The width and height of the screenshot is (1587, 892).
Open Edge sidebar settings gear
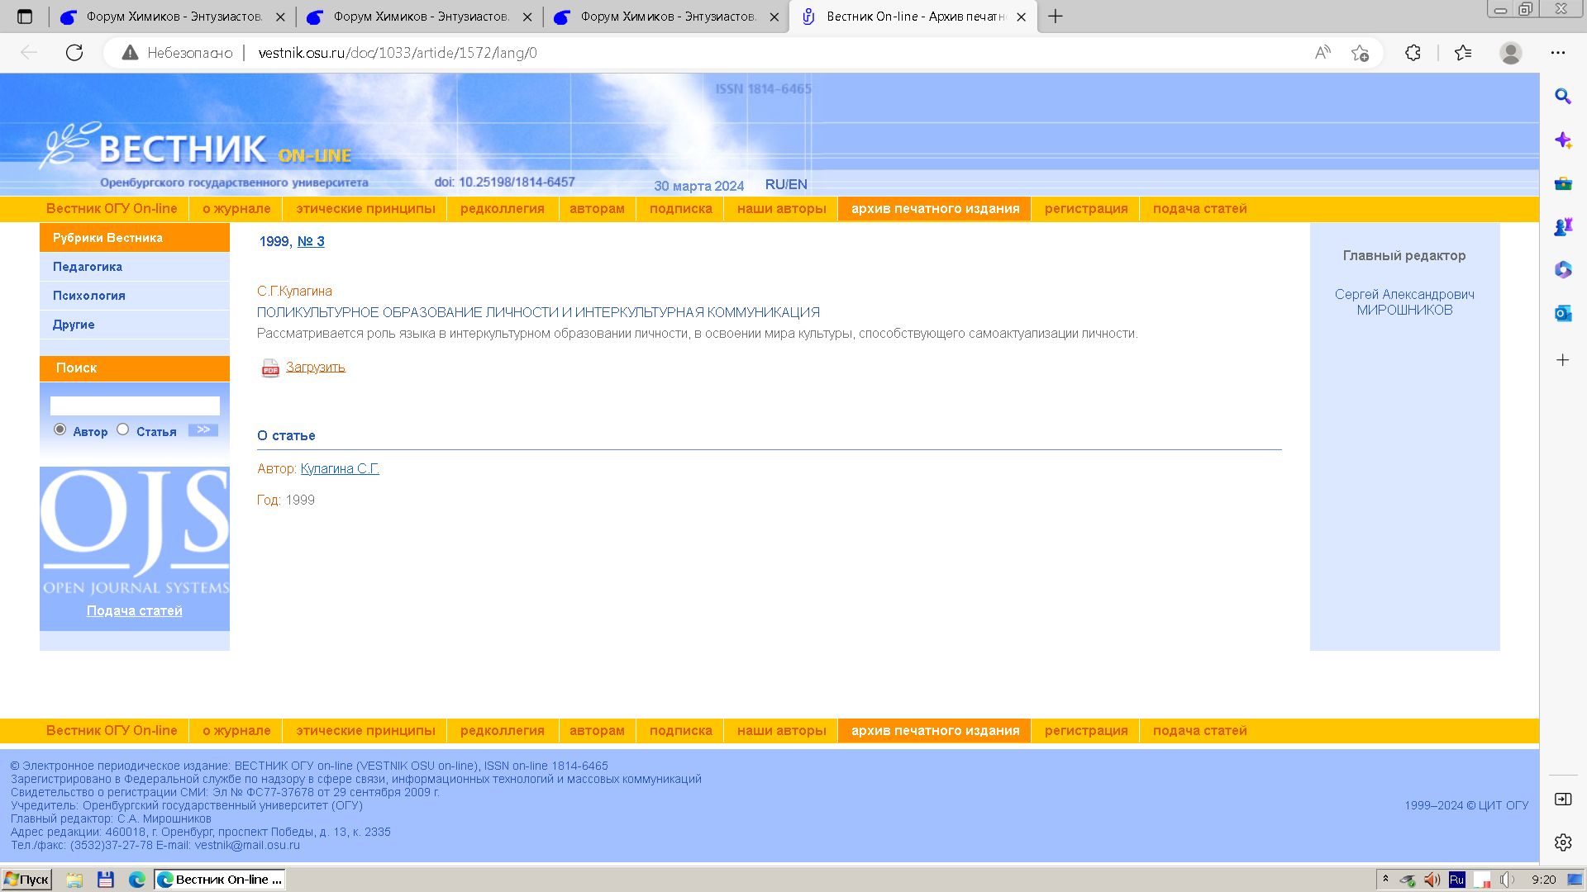tap(1562, 842)
